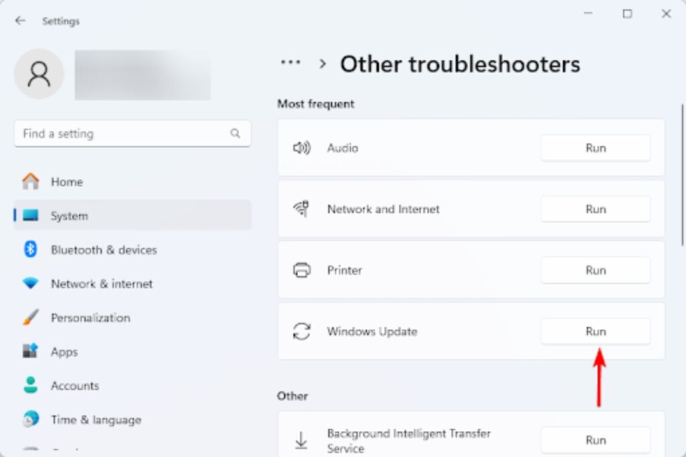This screenshot has height=457, width=686.
Task: Run the Network and Internet troubleshooter
Action: pyautogui.click(x=595, y=209)
